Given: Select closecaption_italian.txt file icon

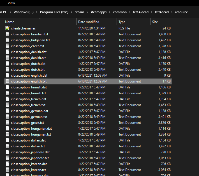Looking at the screenshot, I should click(8, 146).
